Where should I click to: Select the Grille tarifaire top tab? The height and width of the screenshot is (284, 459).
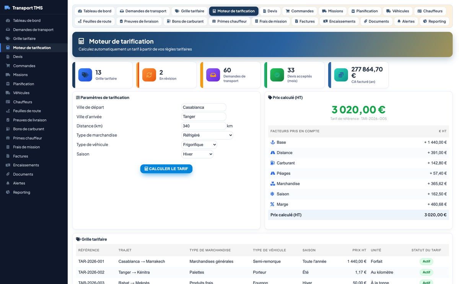[190, 11]
